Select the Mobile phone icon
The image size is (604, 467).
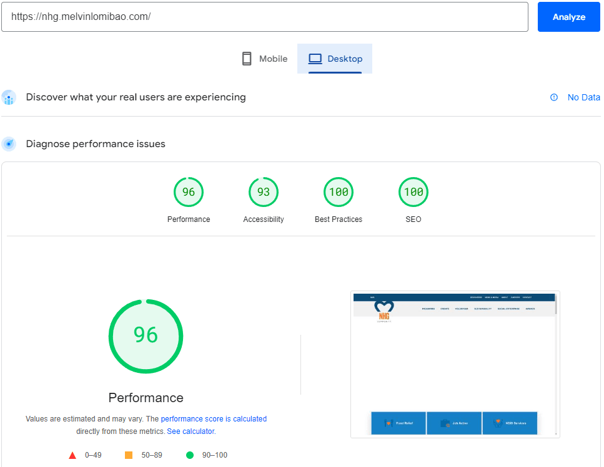pyautogui.click(x=247, y=58)
